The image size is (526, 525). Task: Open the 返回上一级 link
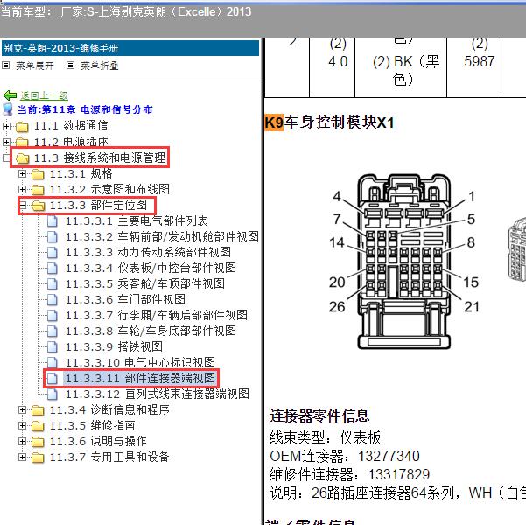[44, 95]
